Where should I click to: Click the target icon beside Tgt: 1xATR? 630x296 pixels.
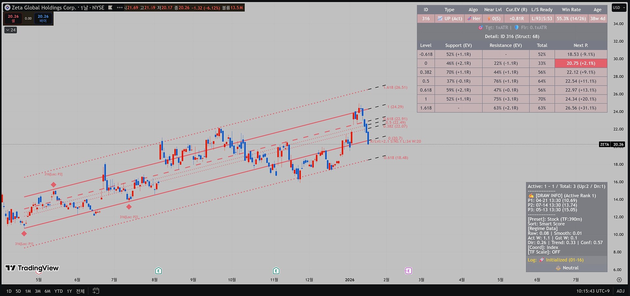pyautogui.click(x=481, y=28)
